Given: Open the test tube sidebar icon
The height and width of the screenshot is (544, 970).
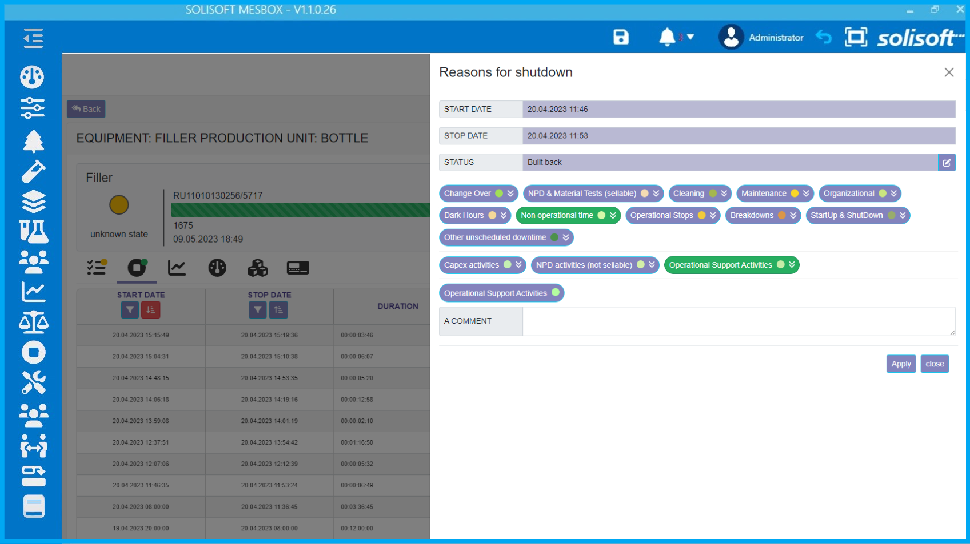Looking at the screenshot, I should pos(33,171).
